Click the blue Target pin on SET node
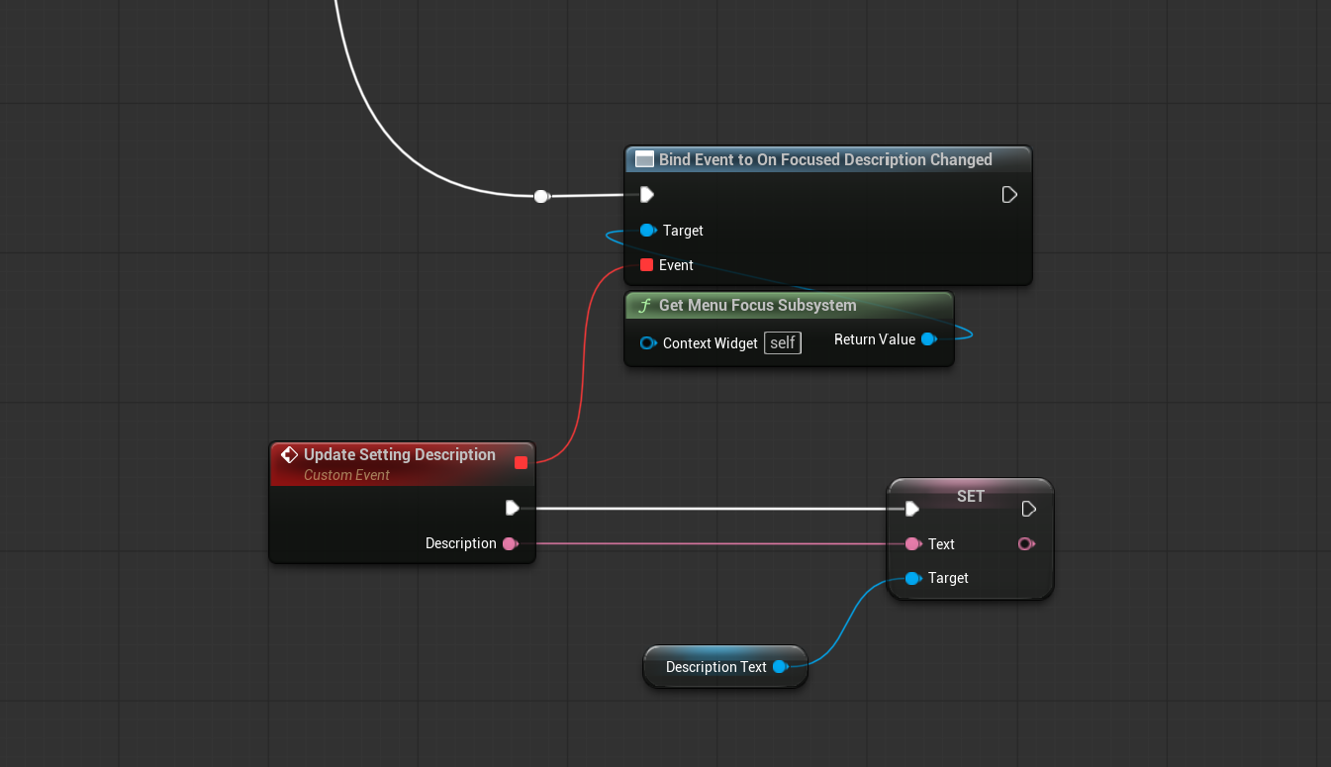1331x767 pixels. [912, 578]
